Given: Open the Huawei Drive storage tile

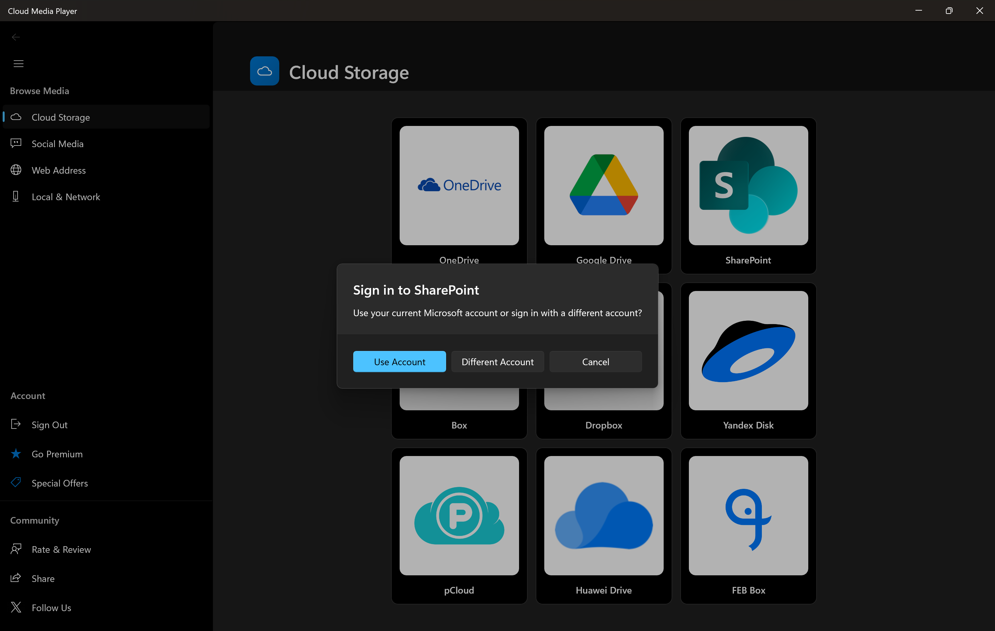Looking at the screenshot, I should coord(604,526).
